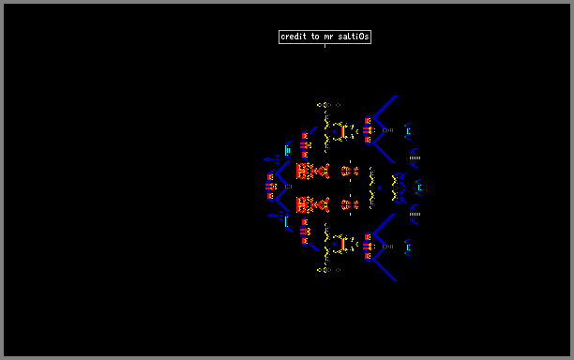
Task: Click the yellow ring row below the pattern
Action: coord(328,270)
